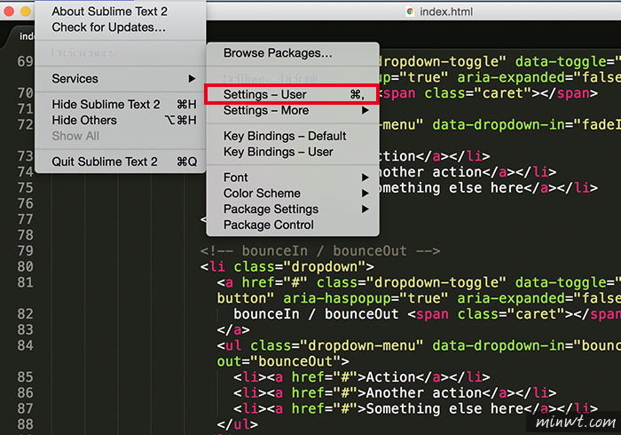The height and width of the screenshot is (435, 621).
Task: Click the bounceIn / bounceOut comment line
Action: click(x=320, y=250)
